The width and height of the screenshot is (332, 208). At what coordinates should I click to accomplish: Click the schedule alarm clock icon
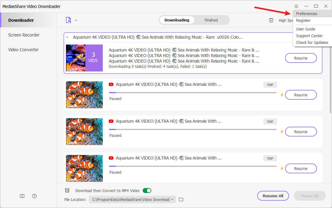[67, 191]
